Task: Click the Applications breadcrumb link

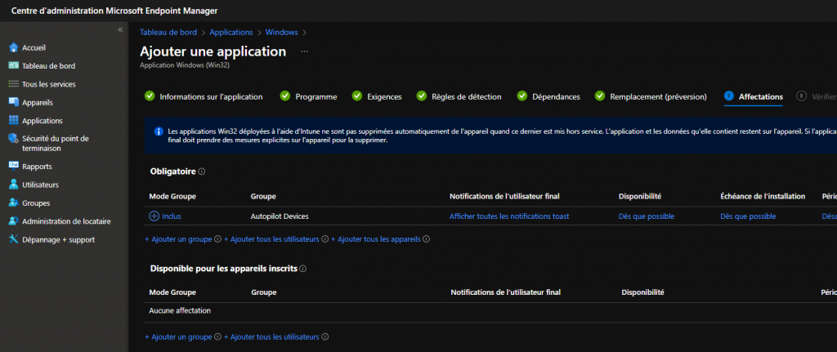Action: click(x=231, y=33)
